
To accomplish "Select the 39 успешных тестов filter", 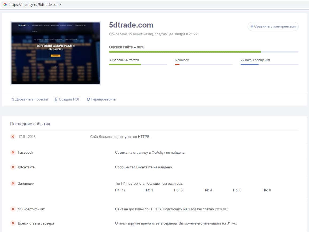I will click(124, 60).
